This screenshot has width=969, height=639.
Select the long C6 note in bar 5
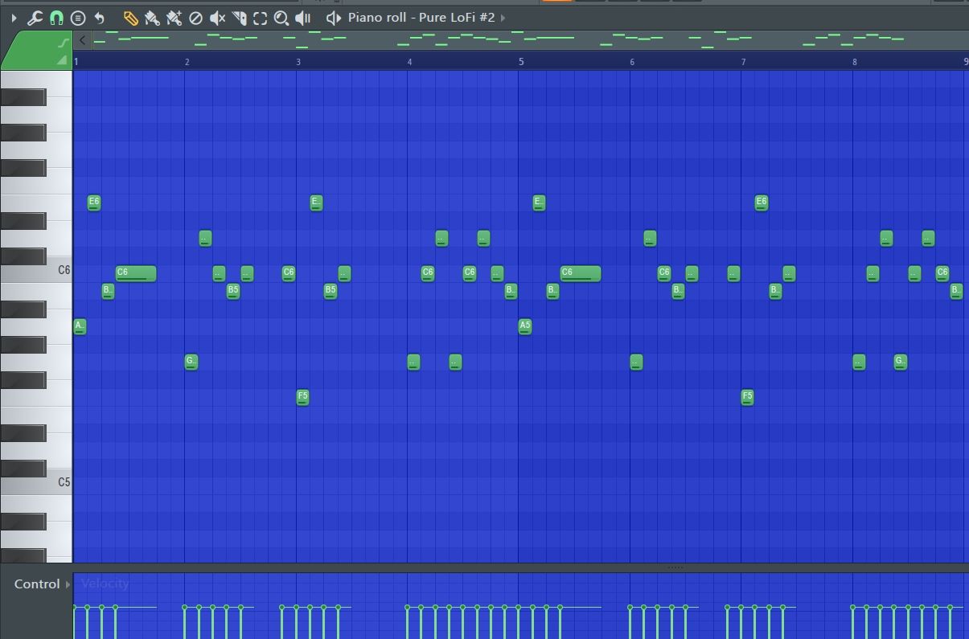[581, 273]
